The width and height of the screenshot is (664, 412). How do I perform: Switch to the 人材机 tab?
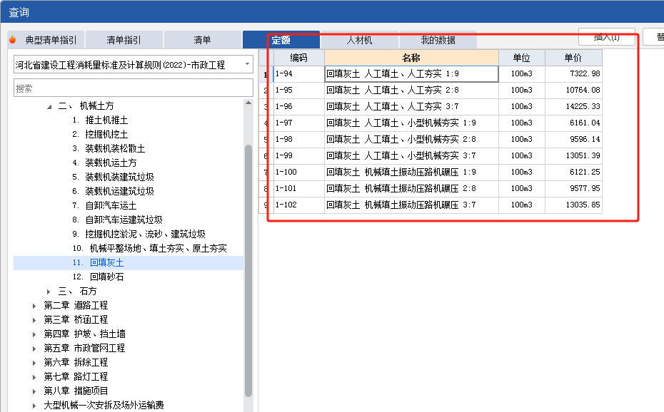[359, 40]
